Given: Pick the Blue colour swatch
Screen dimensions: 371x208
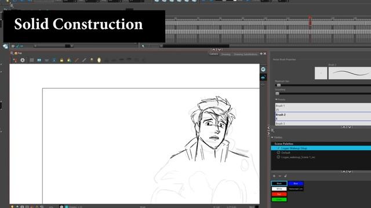Looking at the screenshot, I should click(296, 184).
